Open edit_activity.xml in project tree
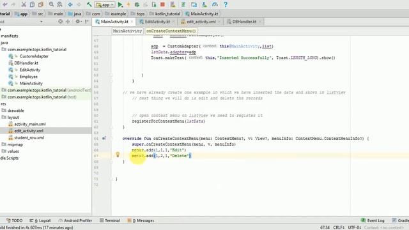409x230 pixels. [26, 131]
